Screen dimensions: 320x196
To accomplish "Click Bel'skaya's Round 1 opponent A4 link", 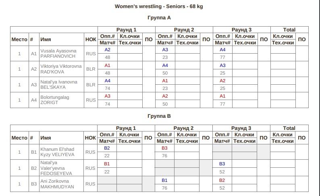I will click(x=107, y=81).
